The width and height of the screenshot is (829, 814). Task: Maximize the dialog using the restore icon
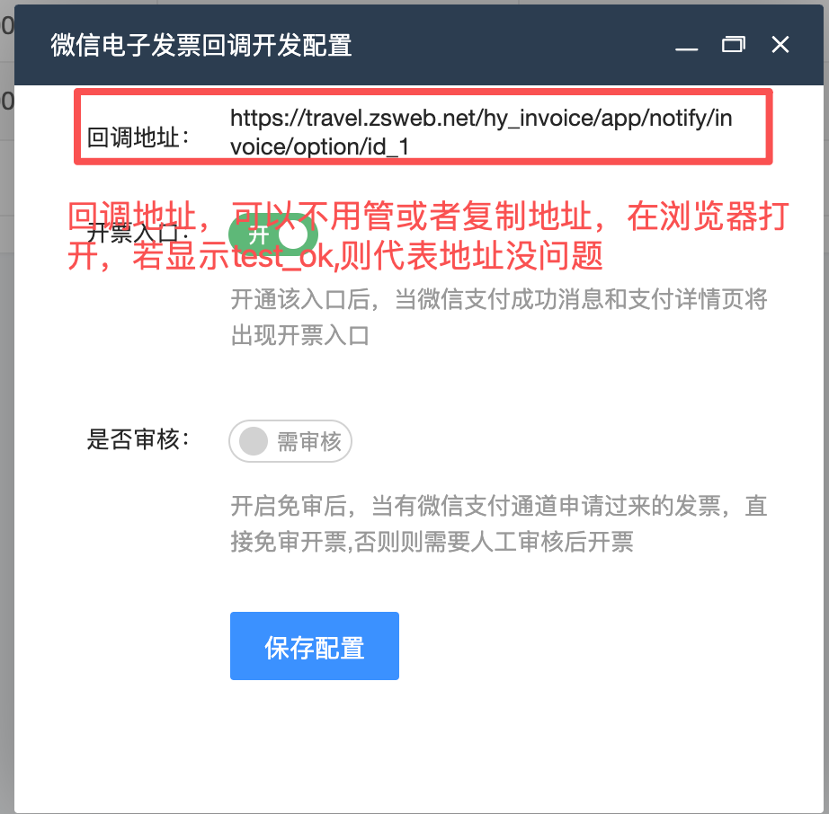click(x=734, y=45)
